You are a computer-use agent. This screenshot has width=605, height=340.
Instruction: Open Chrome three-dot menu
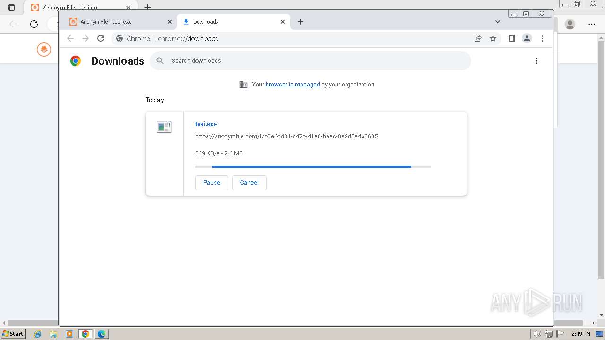(x=542, y=39)
